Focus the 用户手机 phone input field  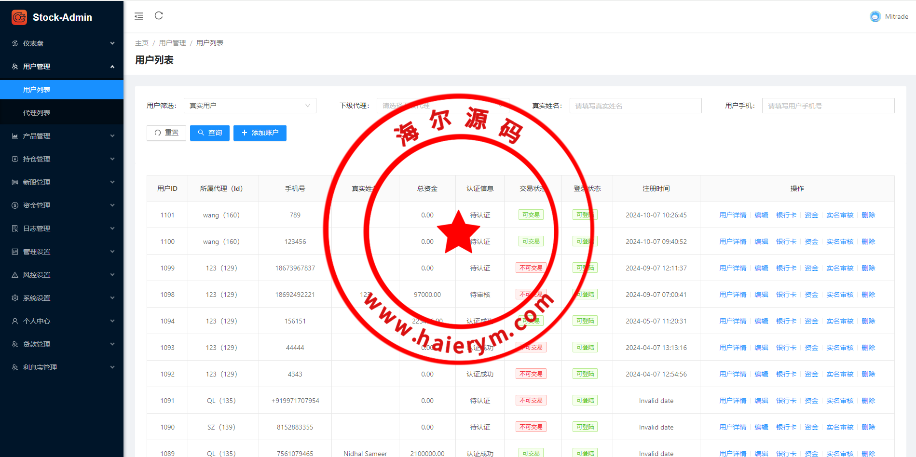point(828,106)
